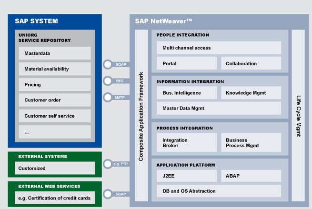Select the Pricing service box
Screen dimensions: 312x209
55,85
